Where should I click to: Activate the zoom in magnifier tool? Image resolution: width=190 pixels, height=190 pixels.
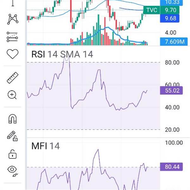[12, 95]
